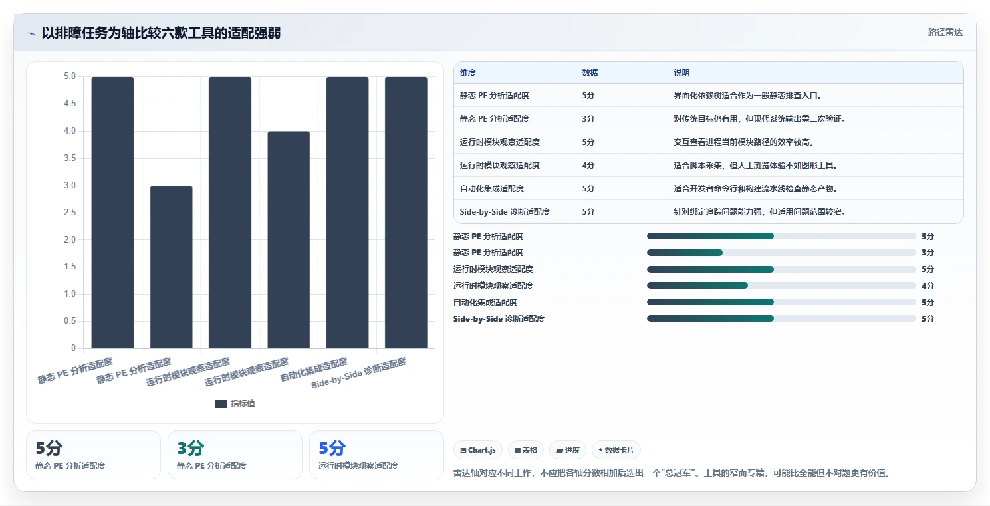The height and width of the screenshot is (506, 990).
Task: Click the 路径雷达 tag in the header
Action: coord(945,32)
